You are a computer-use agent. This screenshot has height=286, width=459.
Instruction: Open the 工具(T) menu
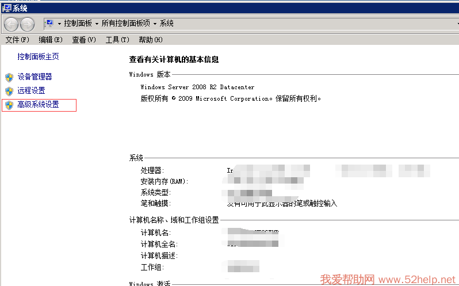coord(117,40)
